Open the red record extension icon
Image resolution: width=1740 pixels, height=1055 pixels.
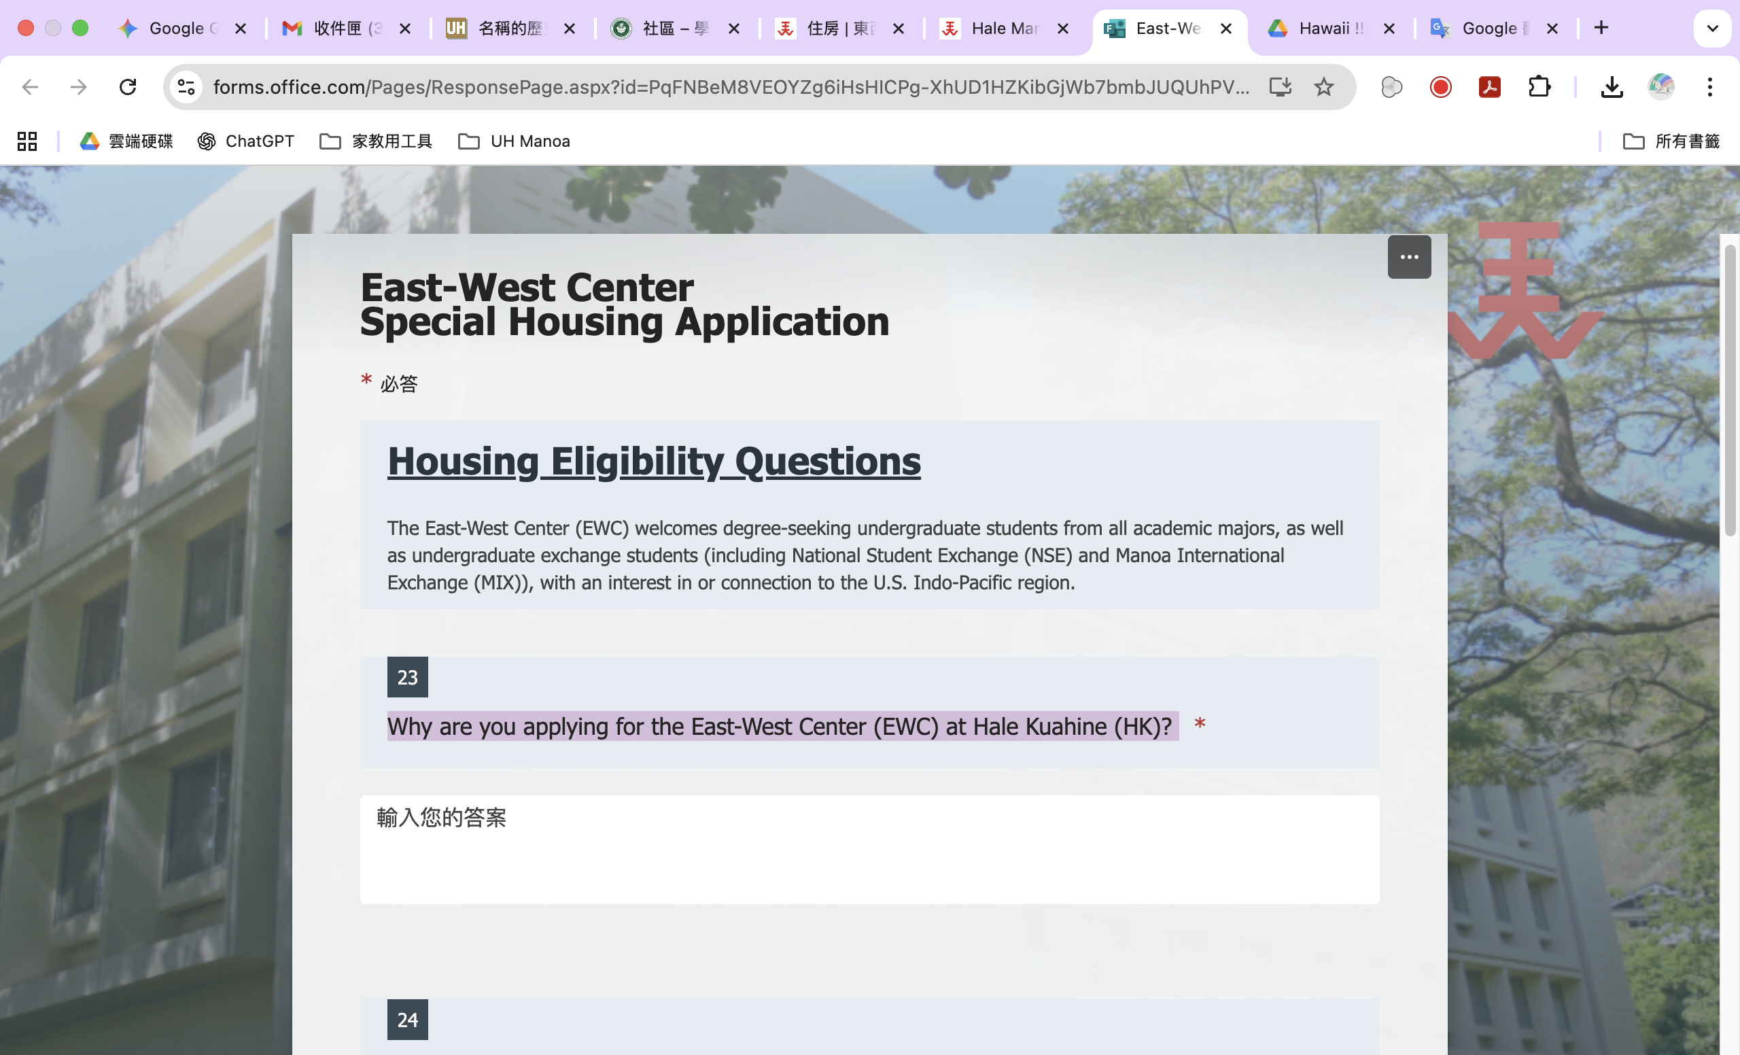click(1440, 88)
